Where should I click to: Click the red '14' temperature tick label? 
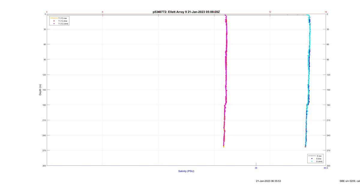pos(326,12)
